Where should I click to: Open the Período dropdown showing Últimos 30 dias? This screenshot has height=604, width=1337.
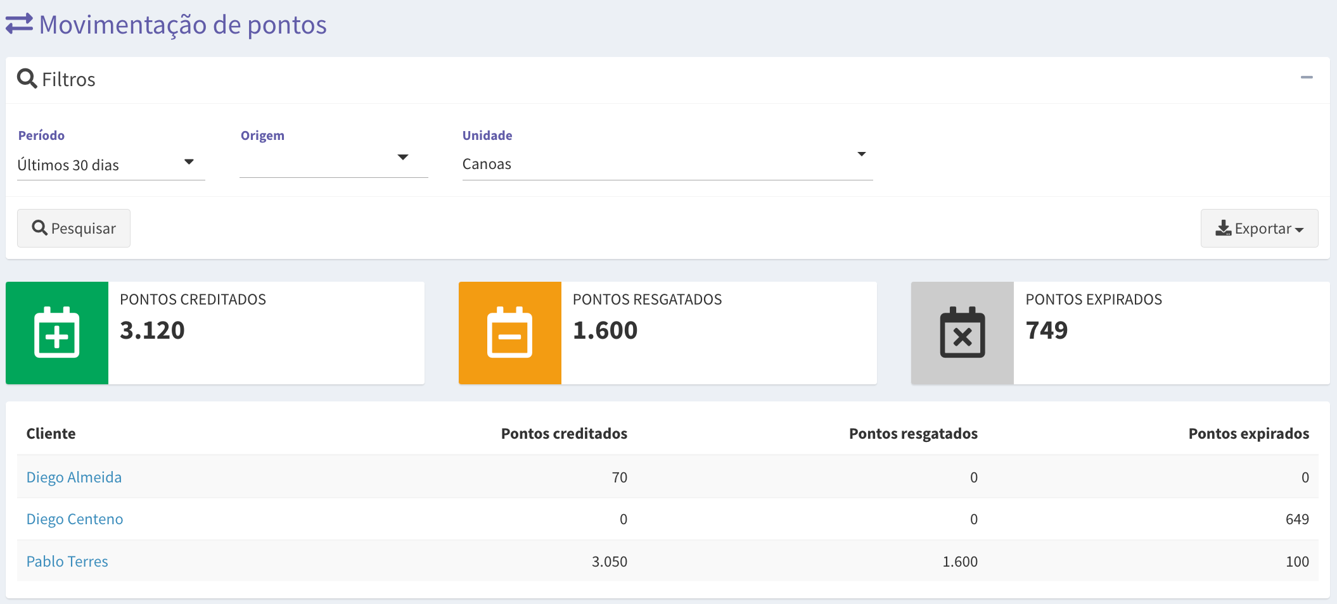click(x=111, y=165)
